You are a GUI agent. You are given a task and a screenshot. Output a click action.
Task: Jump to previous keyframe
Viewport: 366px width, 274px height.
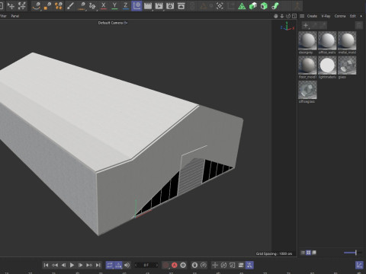pos(55,265)
